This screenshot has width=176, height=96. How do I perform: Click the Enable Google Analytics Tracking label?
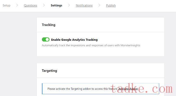74,40
